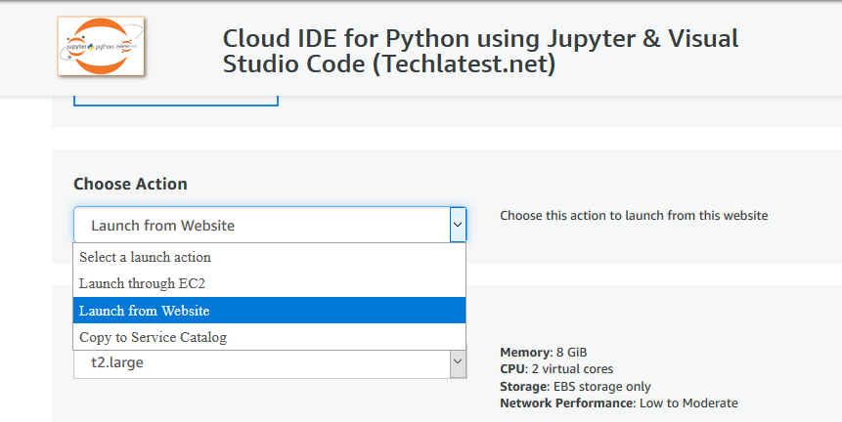The width and height of the screenshot is (842, 422).
Task: Select 'Copy to Service Catalog' option
Action: click(x=269, y=337)
